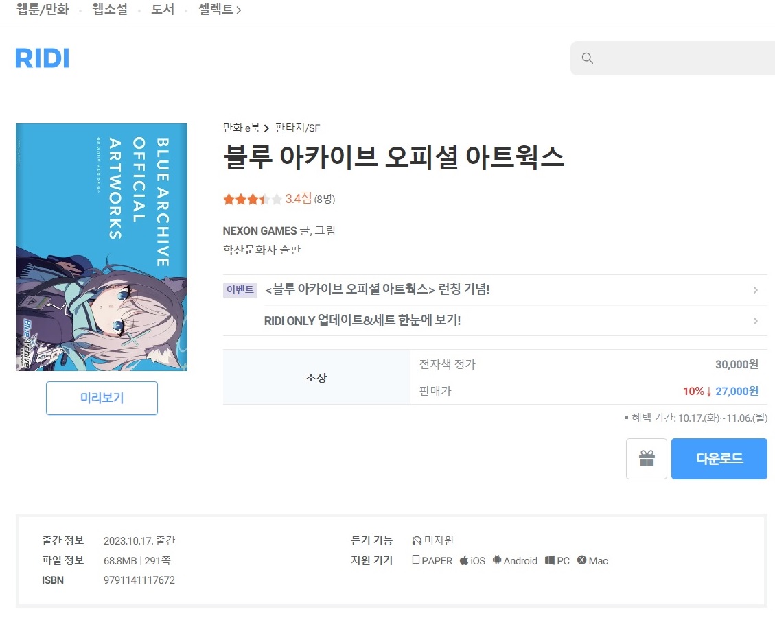
Task: Click the Blue Archive book cover thumbnail
Action: tap(102, 247)
